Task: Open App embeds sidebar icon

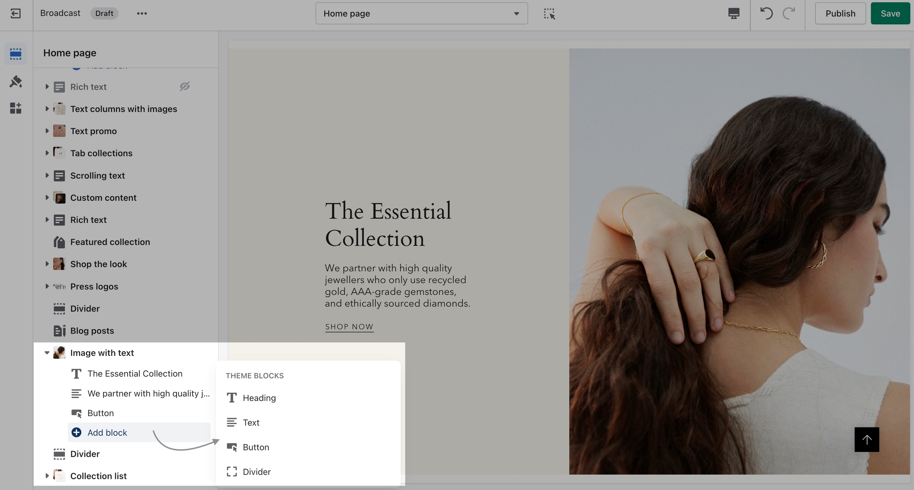Action: coord(15,108)
